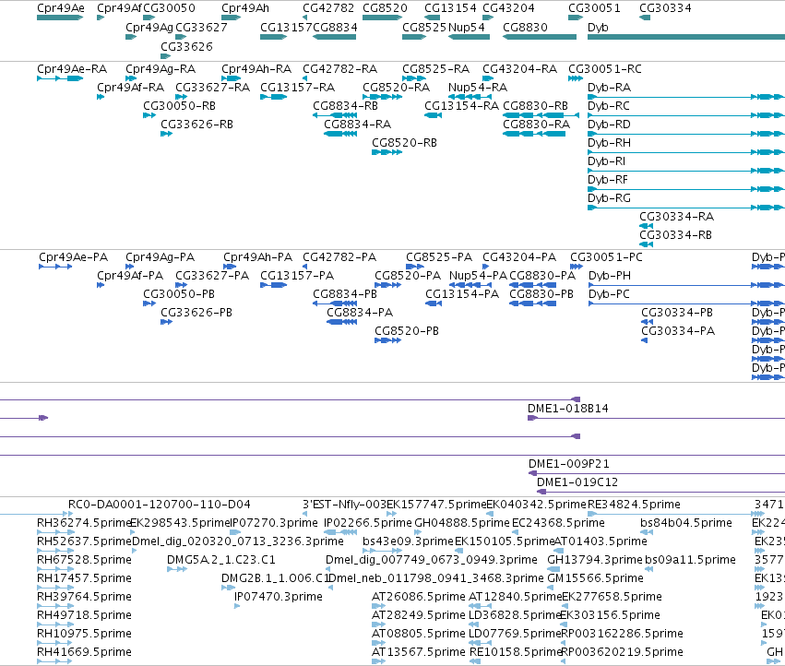785x666 pixels.
Task: Click the Nup54 gene label
Action: (x=467, y=27)
